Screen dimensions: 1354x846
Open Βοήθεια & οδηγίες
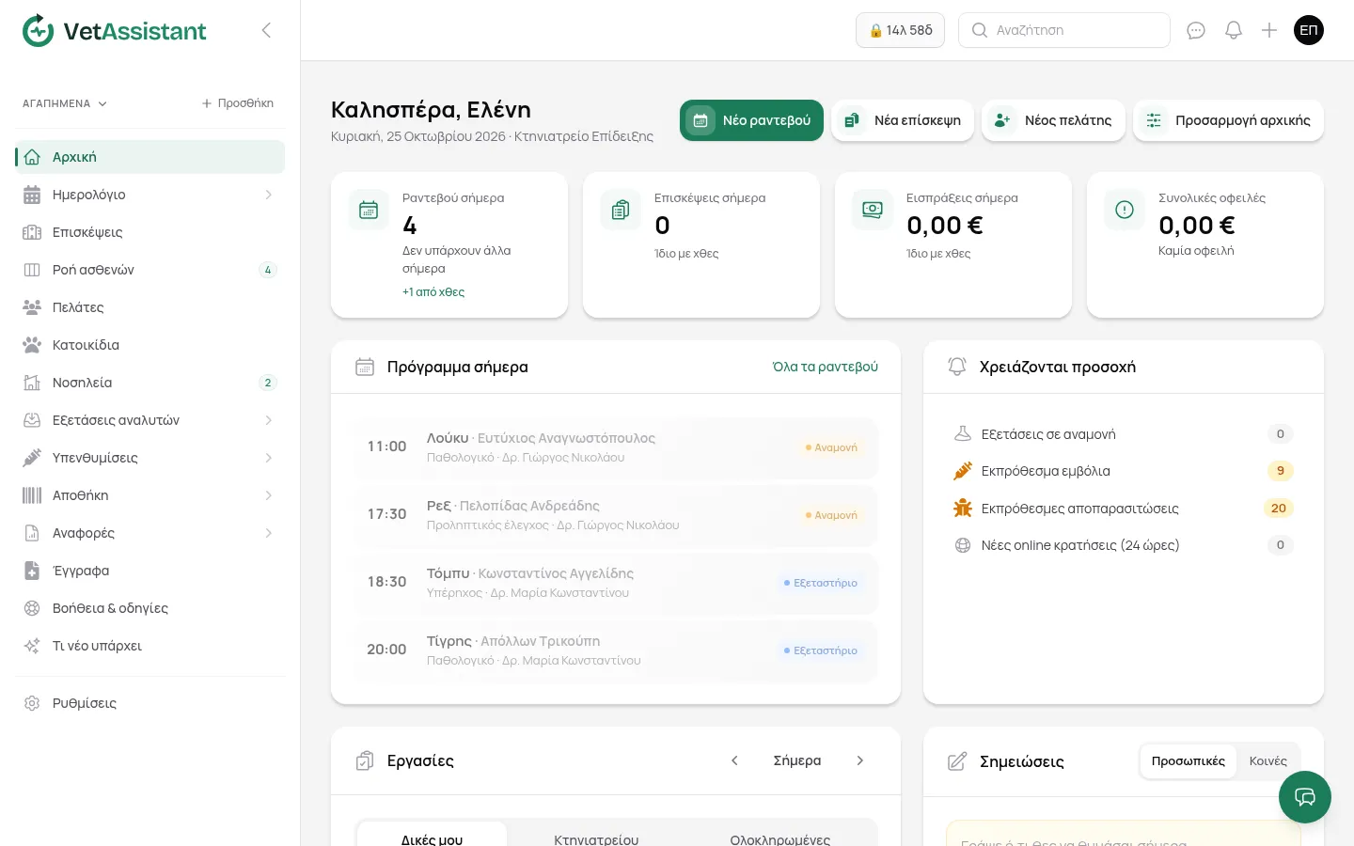(x=150, y=608)
